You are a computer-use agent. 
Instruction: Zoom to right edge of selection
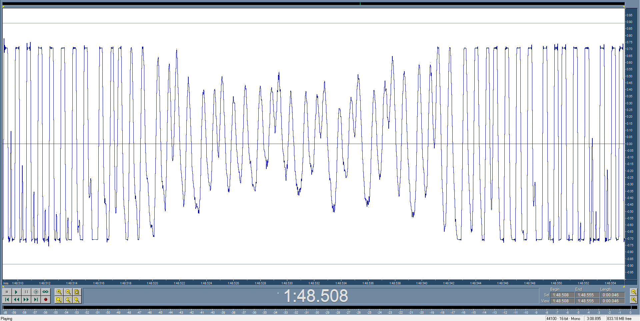click(x=77, y=300)
